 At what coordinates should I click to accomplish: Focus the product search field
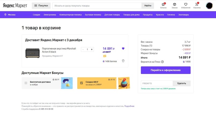97,6
